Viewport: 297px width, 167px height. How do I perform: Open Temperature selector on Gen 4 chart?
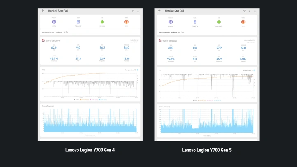(132, 70)
